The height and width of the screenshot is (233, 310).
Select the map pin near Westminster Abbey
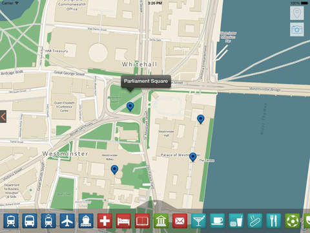click(114, 170)
